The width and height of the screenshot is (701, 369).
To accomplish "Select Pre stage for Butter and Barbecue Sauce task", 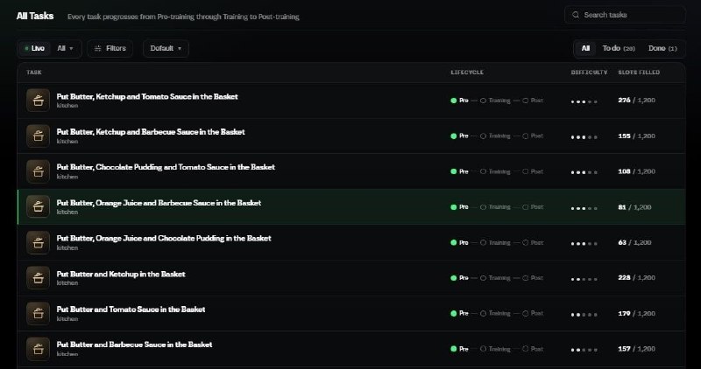I will [x=459, y=349].
